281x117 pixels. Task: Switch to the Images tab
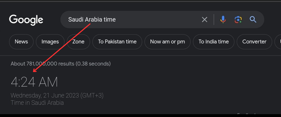(x=50, y=42)
